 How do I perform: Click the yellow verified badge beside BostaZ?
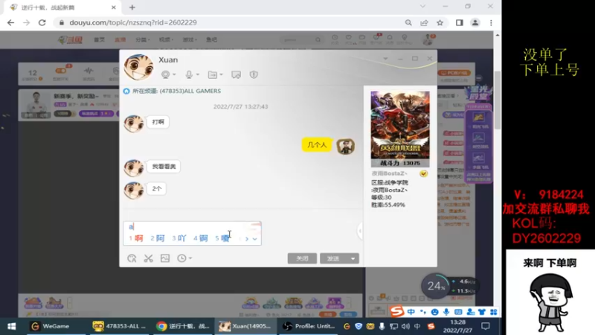(423, 173)
